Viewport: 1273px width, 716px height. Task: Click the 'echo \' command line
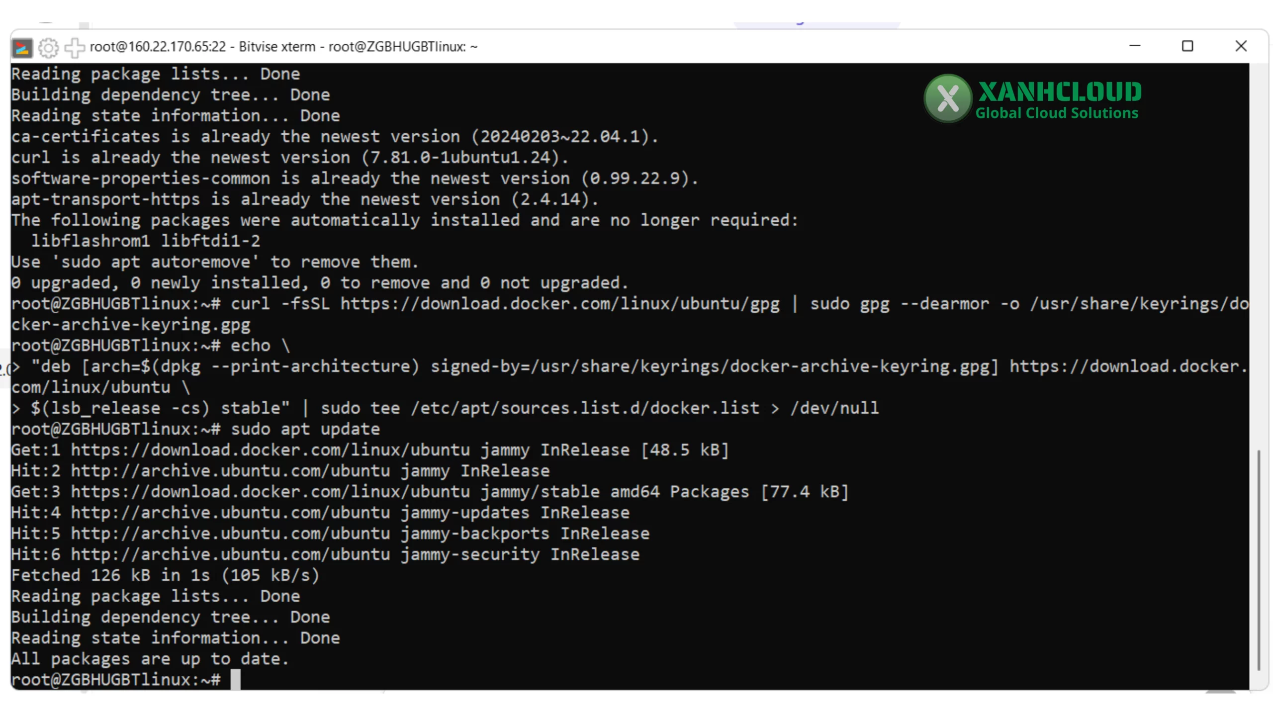click(151, 346)
